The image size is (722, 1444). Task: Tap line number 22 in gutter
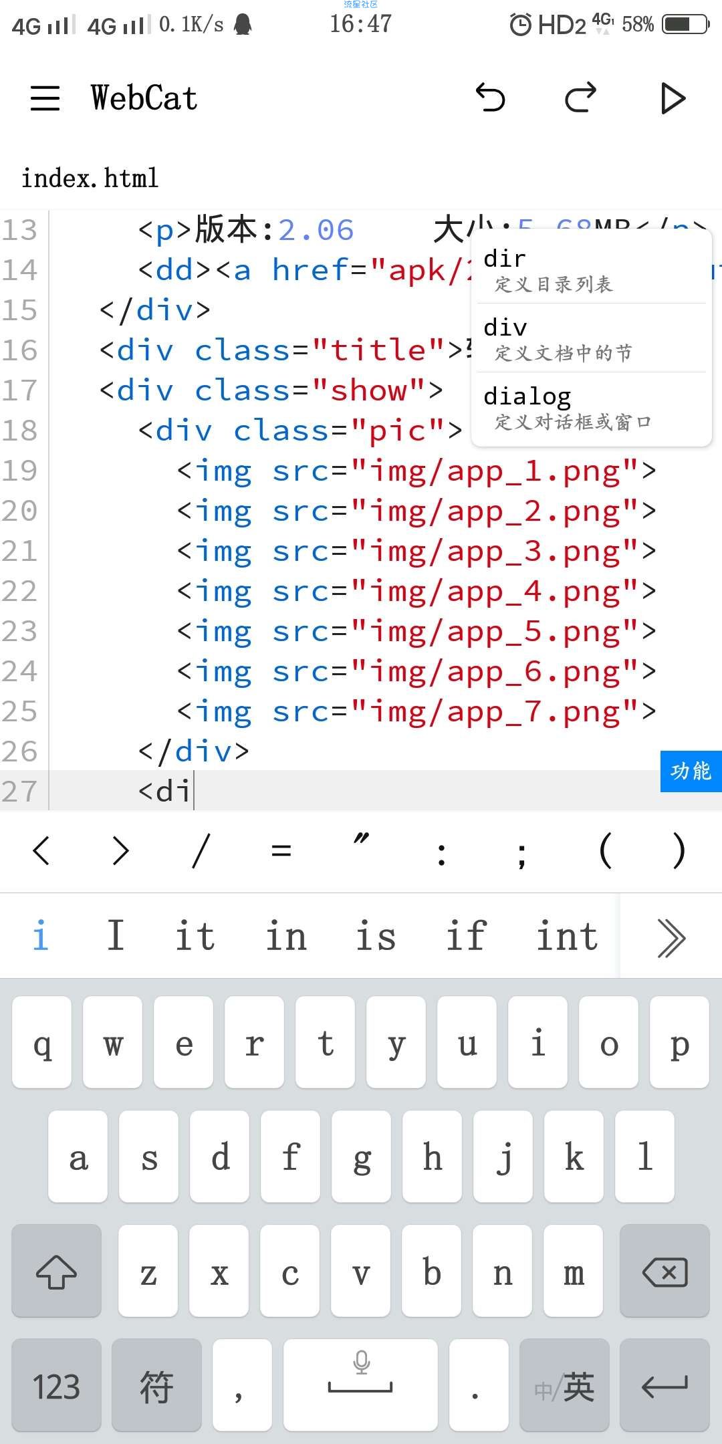click(x=19, y=591)
